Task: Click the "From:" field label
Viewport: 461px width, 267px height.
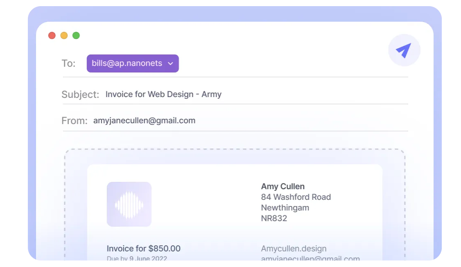Action: tap(74, 121)
